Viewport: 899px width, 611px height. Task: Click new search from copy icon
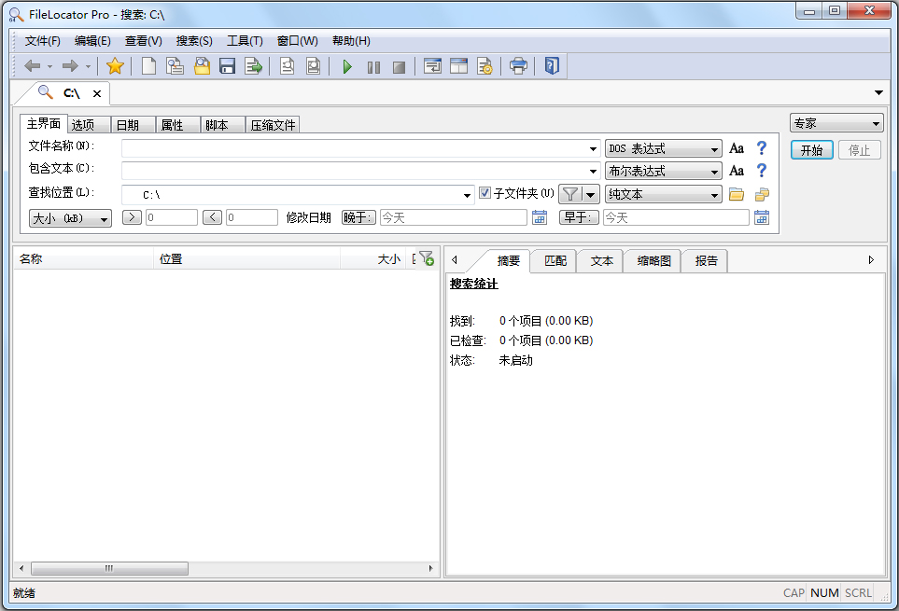[175, 66]
